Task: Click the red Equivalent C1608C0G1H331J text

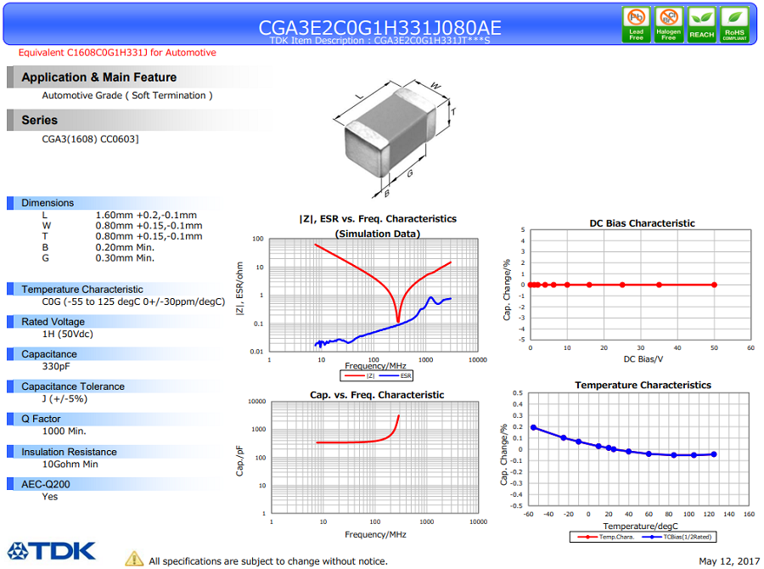Action: tap(117, 53)
